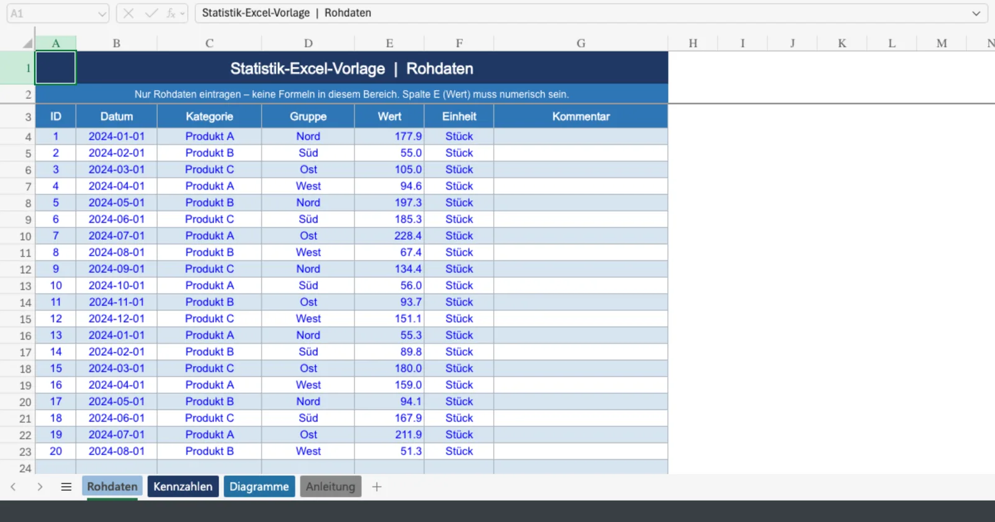Open the Name Box dropdown arrow
The width and height of the screenshot is (995, 522).
click(x=102, y=14)
